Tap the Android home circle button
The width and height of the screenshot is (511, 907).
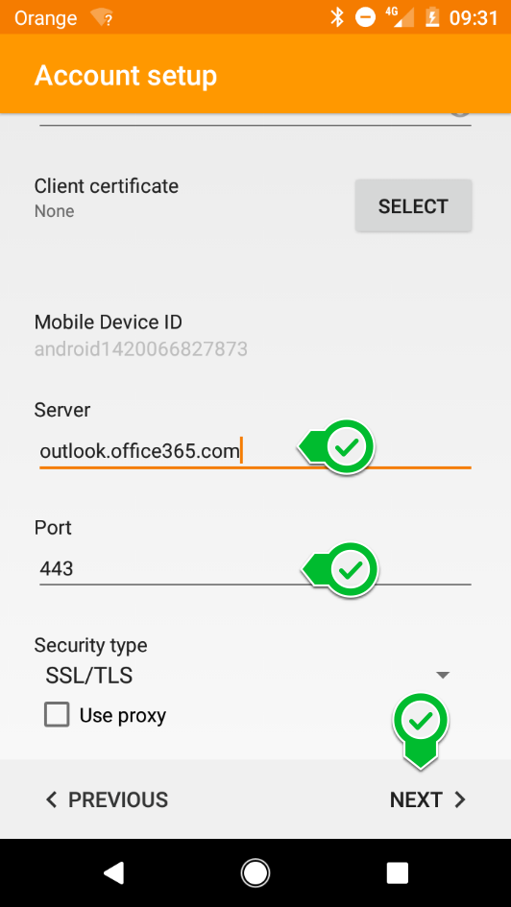point(255,872)
